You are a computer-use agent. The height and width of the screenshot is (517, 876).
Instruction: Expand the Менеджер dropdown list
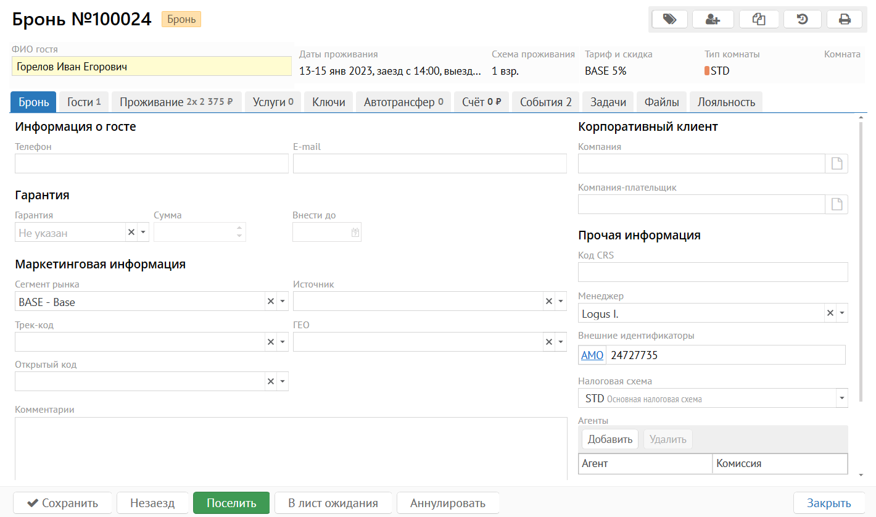click(841, 313)
